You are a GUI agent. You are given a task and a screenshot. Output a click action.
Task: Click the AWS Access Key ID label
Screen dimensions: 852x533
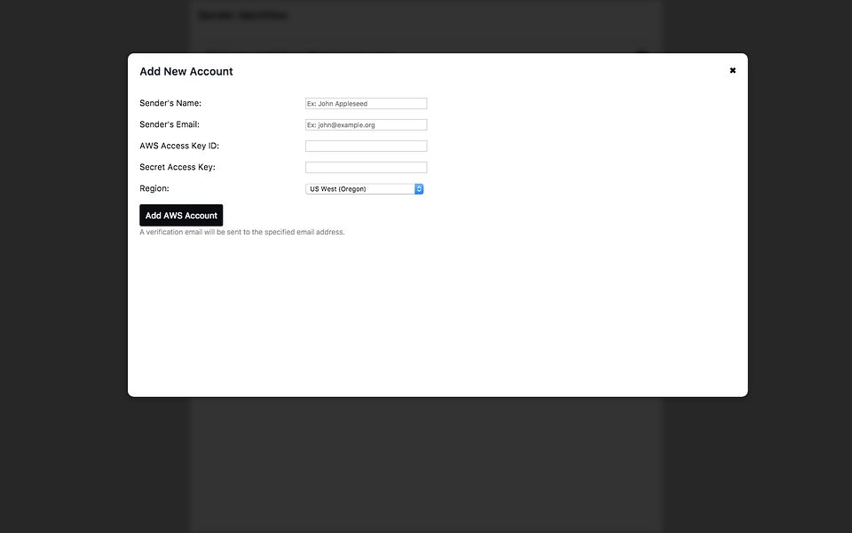point(180,146)
